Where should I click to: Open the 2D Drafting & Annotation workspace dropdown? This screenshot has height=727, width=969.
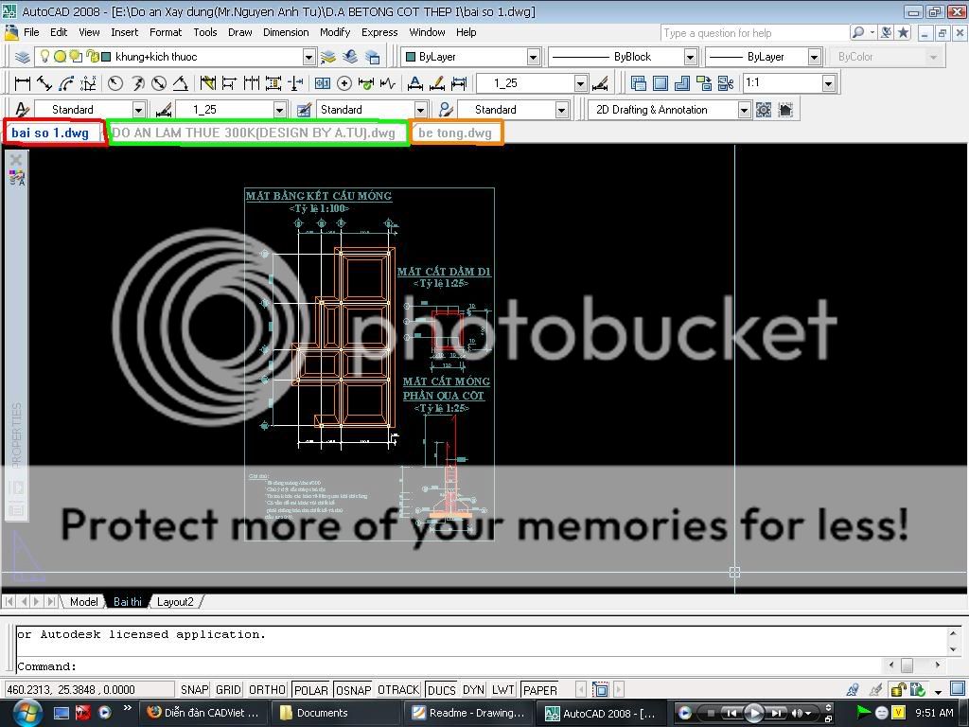point(744,110)
